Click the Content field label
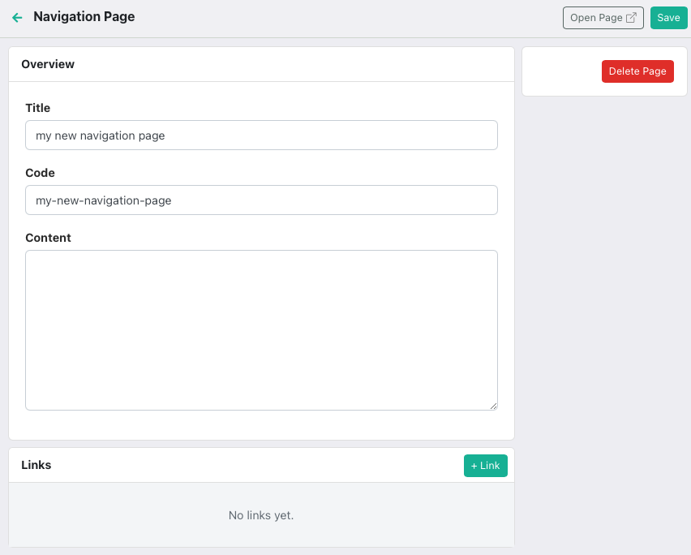Viewport: 691px width, 555px height. [x=49, y=238]
